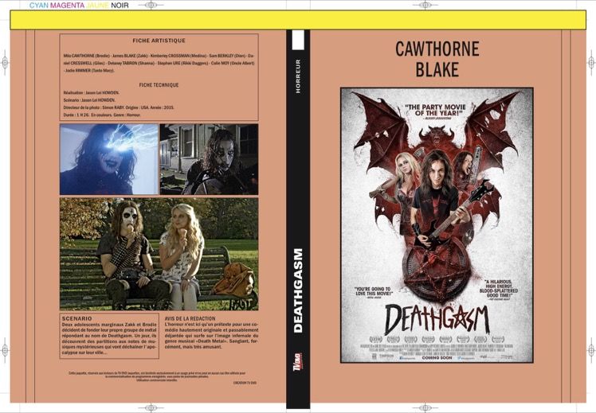
Task: Click the CAWTHORNE name on front cover
Action: (x=437, y=49)
